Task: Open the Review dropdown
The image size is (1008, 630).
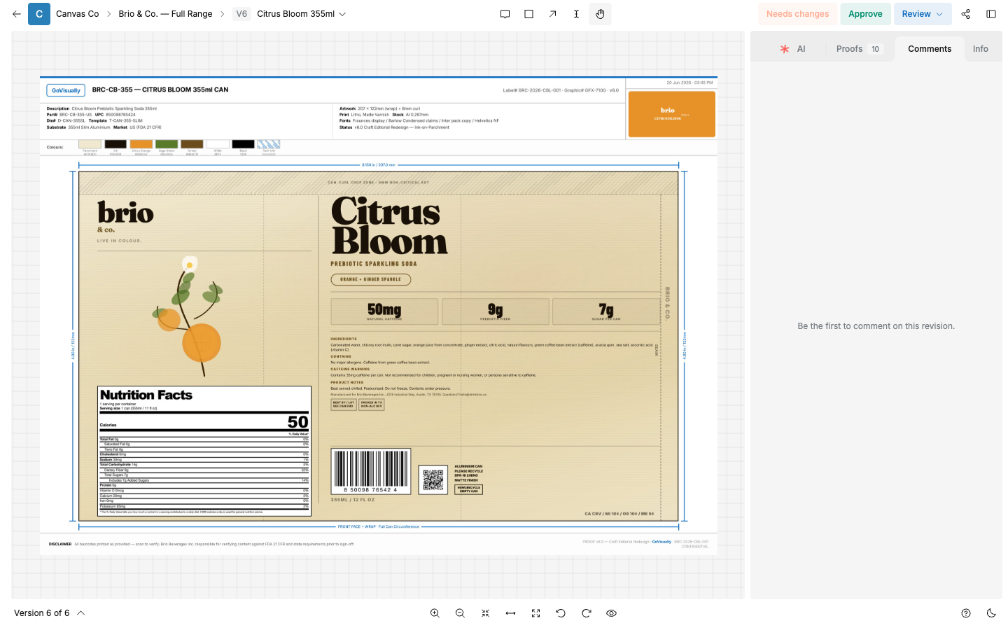Action: (x=922, y=14)
